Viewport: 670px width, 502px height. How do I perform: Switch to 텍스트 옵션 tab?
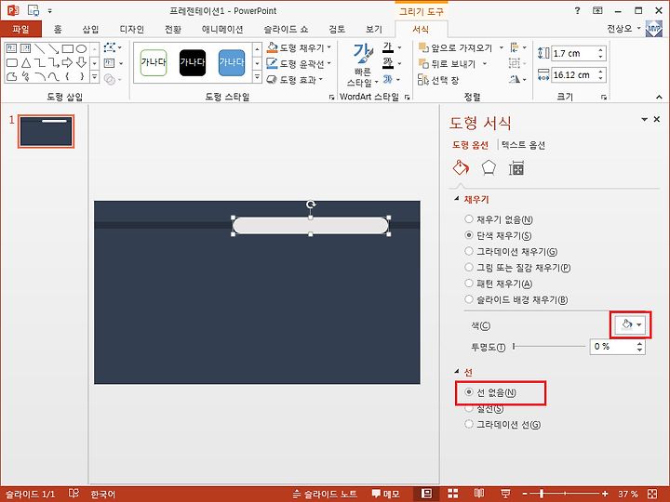523,145
